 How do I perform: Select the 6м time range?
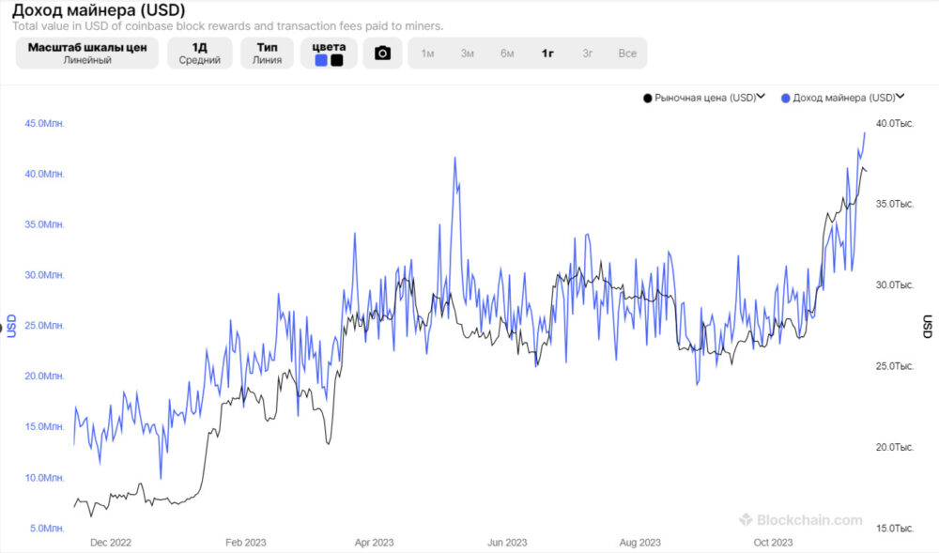pyautogui.click(x=507, y=54)
